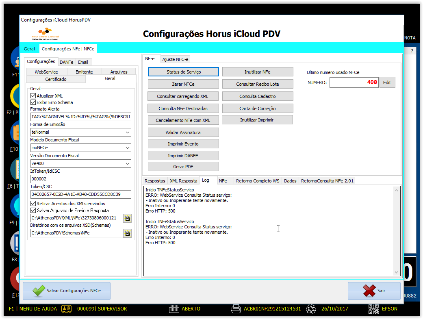Click the printer icon in the status bar

click(236, 309)
